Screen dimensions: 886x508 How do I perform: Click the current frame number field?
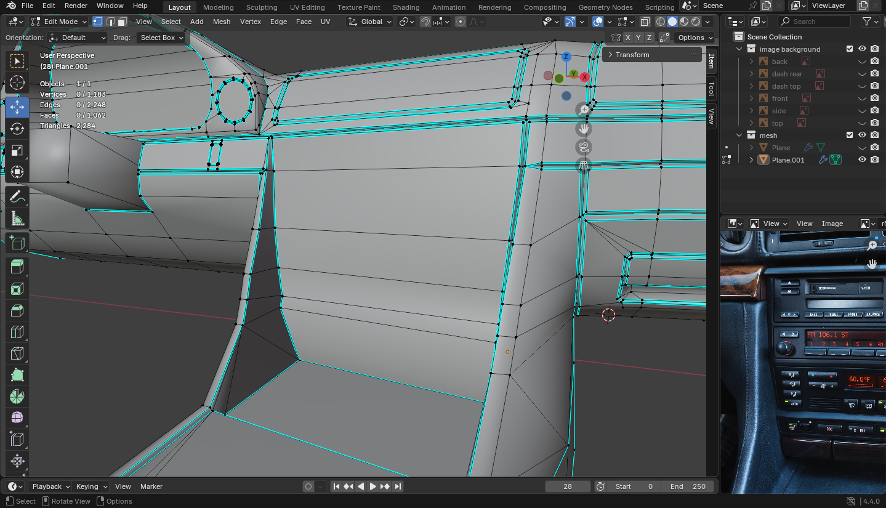(x=567, y=486)
